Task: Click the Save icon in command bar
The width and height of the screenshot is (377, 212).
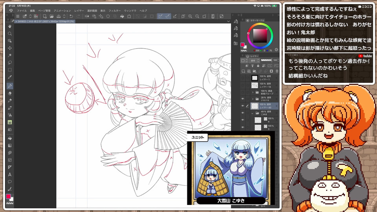Action: pos(59,16)
